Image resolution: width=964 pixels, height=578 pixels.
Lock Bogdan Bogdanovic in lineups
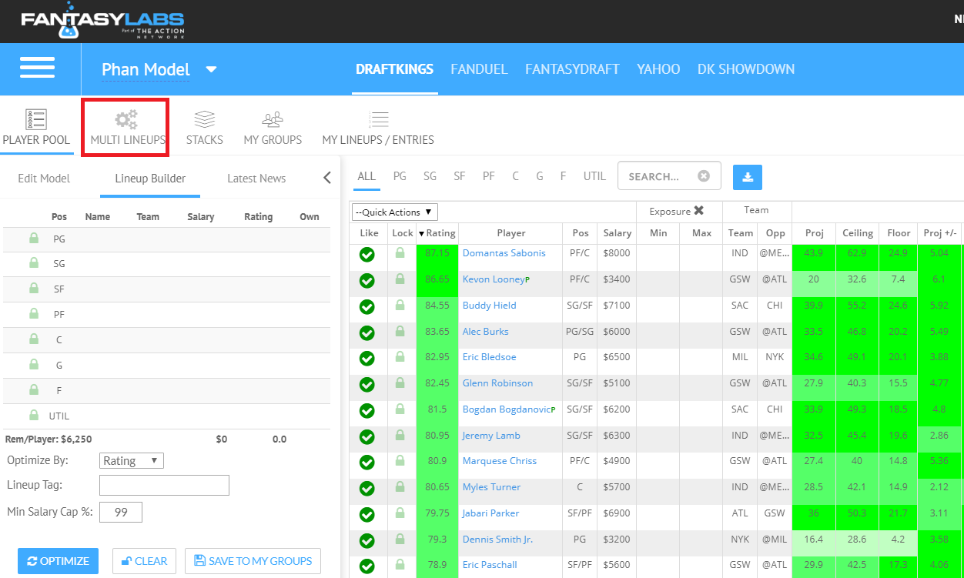(399, 409)
